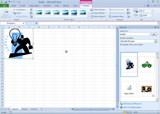
Task: Close the Clip Art pane
Action: click(x=158, y=28)
